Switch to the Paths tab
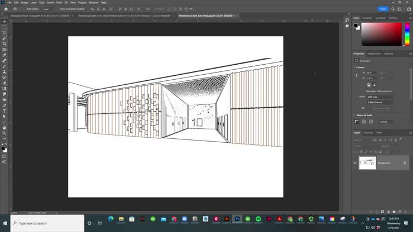The width and height of the screenshot is (413, 232). 380,133
